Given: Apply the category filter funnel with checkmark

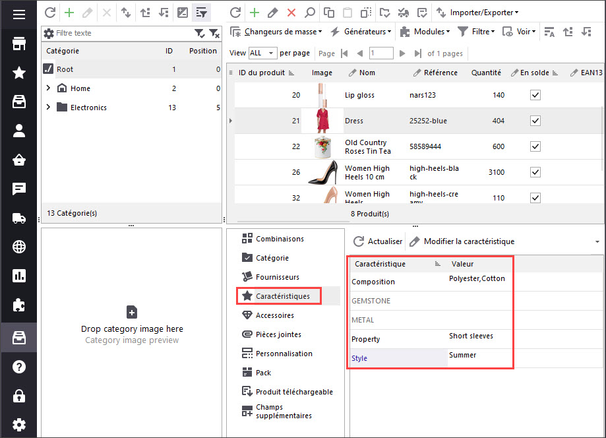Looking at the screenshot, I should [200, 34].
